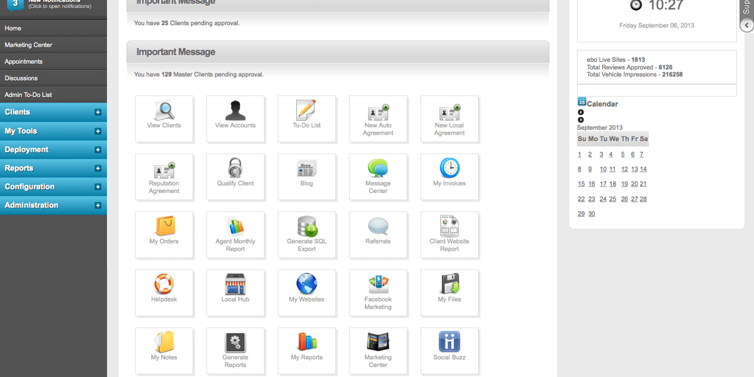Create a New Auto Agreement
The image size is (754, 377).
click(378, 119)
